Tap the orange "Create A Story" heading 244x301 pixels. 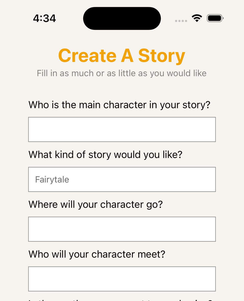point(122,56)
